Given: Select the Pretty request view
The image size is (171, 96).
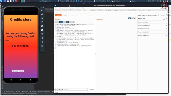Looking at the screenshot, I should [57, 22].
